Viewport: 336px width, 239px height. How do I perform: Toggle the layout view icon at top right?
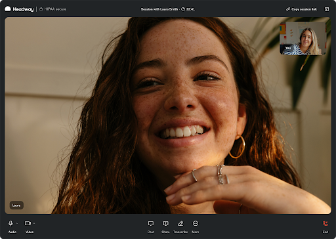327,9
